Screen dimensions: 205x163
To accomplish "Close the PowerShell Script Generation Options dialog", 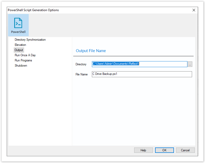I will (x=194, y=10).
